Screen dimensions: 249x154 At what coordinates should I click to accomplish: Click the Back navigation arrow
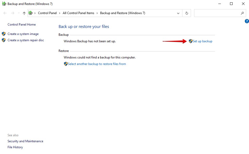tap(5, 13)
